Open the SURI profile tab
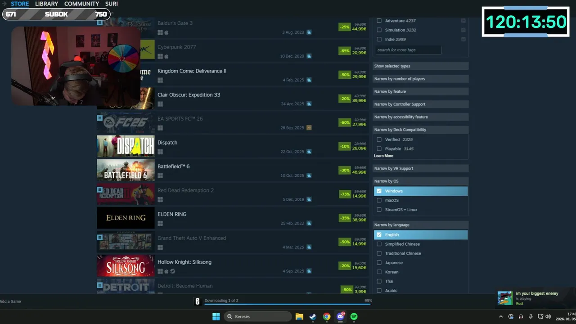 (112, 4)
